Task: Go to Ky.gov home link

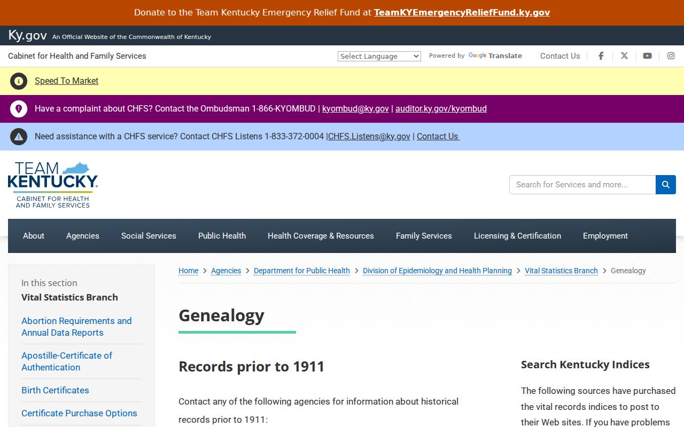Action: click(x=28, y=36)
